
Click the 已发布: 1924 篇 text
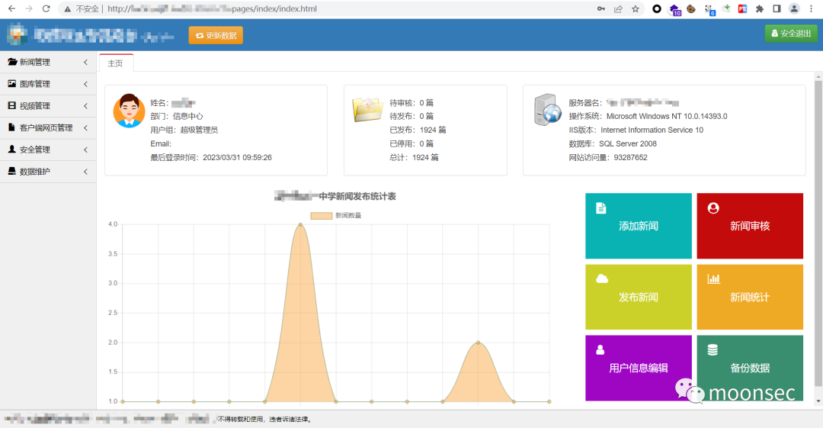pyautogui.click(x=418, y=130)
